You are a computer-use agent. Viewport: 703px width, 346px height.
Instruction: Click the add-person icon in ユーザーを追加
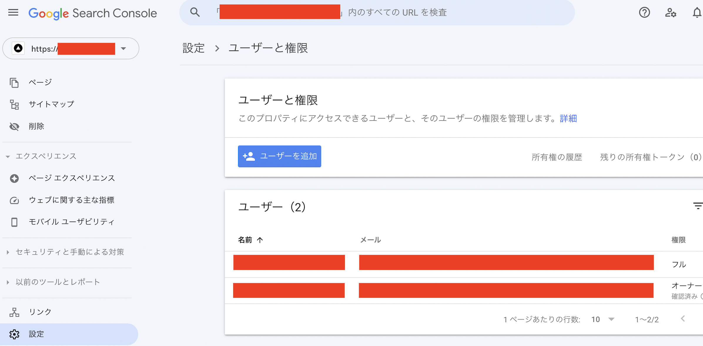coord(249,156)
